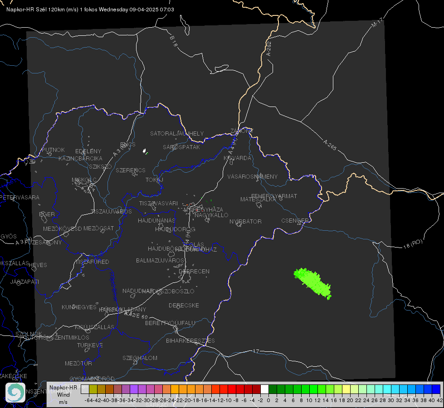Screen dimensions: 444x408
Task: Click the NAGYKÁLLÓ label
Action: point(211,215)
